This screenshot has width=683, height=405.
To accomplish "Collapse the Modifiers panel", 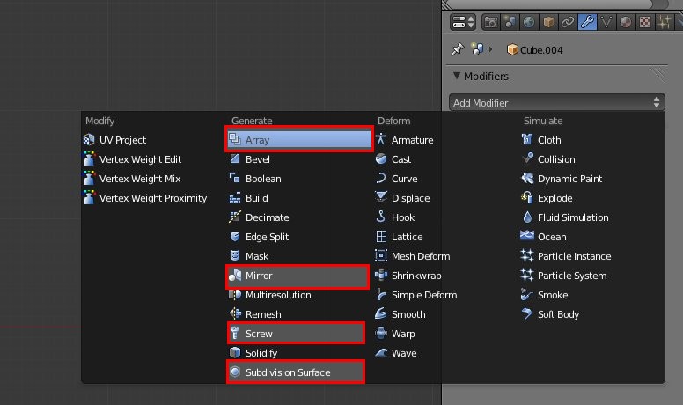I will [x=457, y=77].
